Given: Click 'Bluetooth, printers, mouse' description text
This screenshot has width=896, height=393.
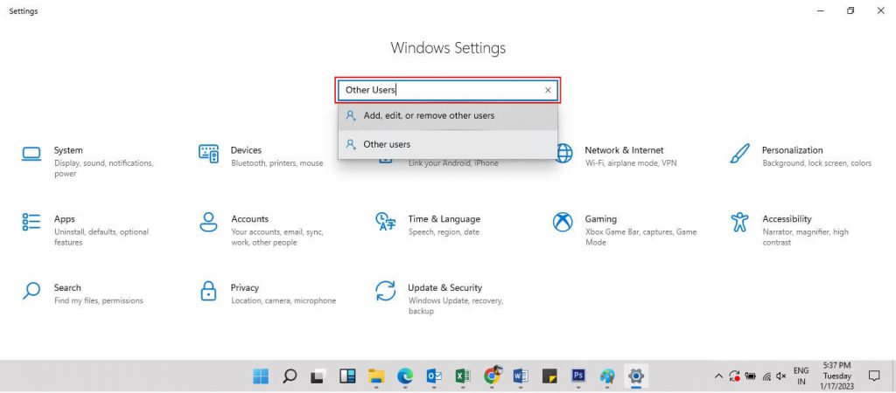Looking at the screenshot, I should [277, 163].
